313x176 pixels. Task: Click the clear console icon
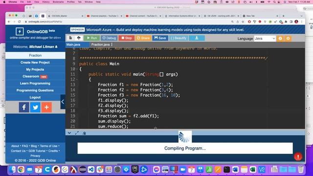[x=84, y=133]
